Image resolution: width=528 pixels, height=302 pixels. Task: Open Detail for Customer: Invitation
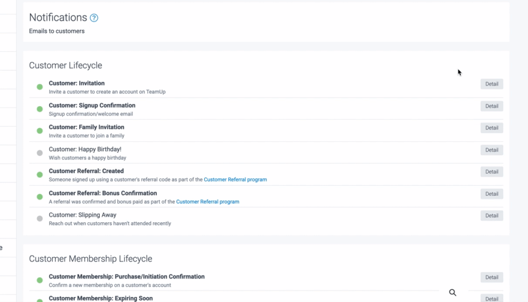tap(492, 84)
